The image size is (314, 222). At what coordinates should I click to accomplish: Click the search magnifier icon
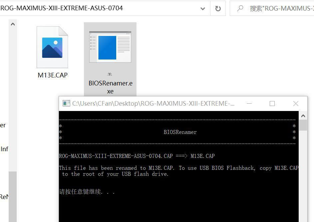click(x=240, y=9)
